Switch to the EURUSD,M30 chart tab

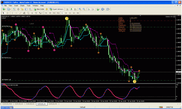(x=7, y=104)
